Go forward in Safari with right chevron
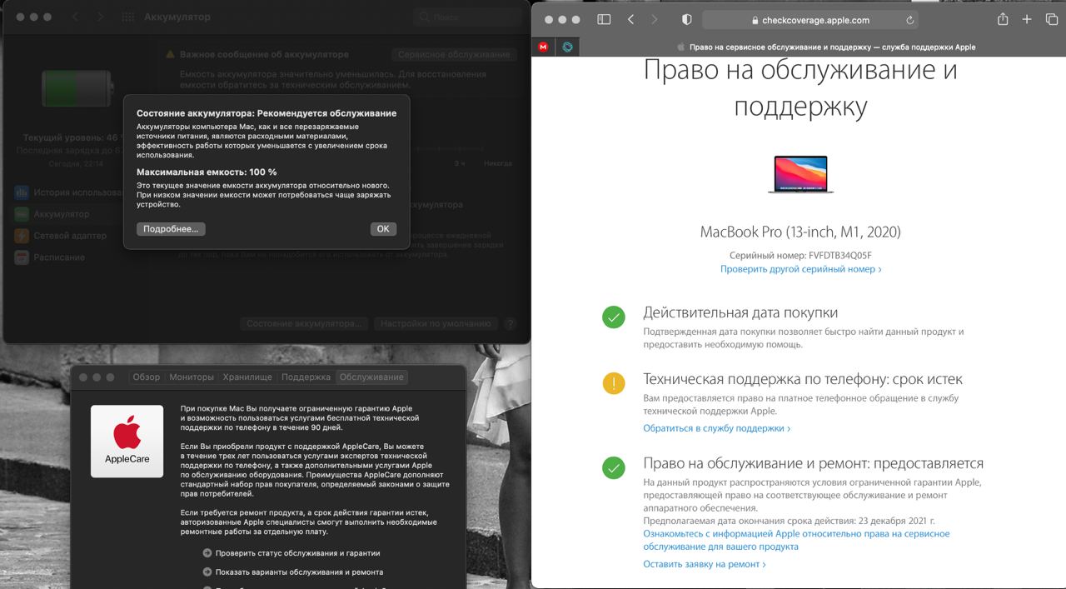The image size is (1066, 589). click(655, 19)
